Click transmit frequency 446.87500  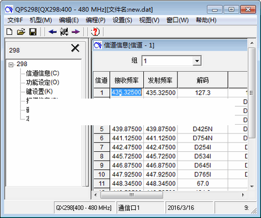pos(161,165)
